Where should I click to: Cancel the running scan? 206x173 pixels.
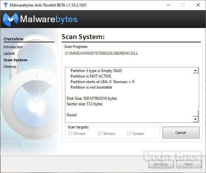[181, 133]
